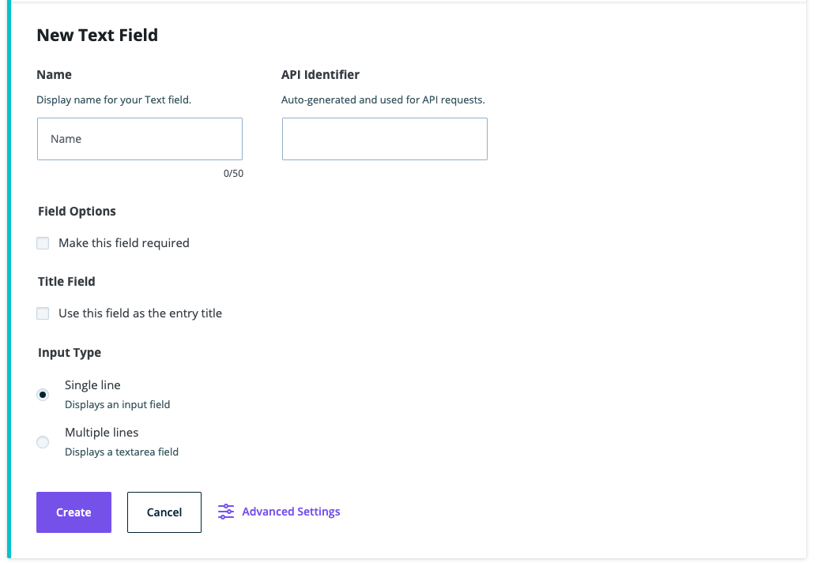Click the 'Use this field as the entry title' label
818x570 pixels.
[140, 313]
